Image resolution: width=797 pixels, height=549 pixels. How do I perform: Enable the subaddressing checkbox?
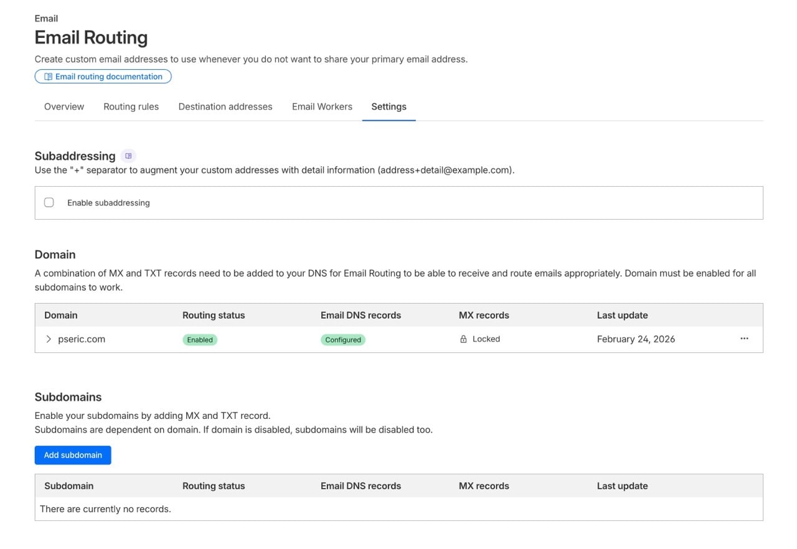point(49,202)
